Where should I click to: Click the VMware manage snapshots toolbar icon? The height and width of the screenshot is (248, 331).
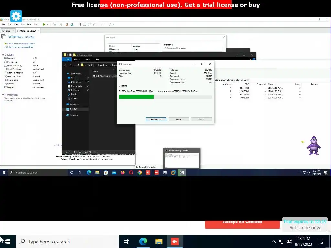(x=72, y=25)
